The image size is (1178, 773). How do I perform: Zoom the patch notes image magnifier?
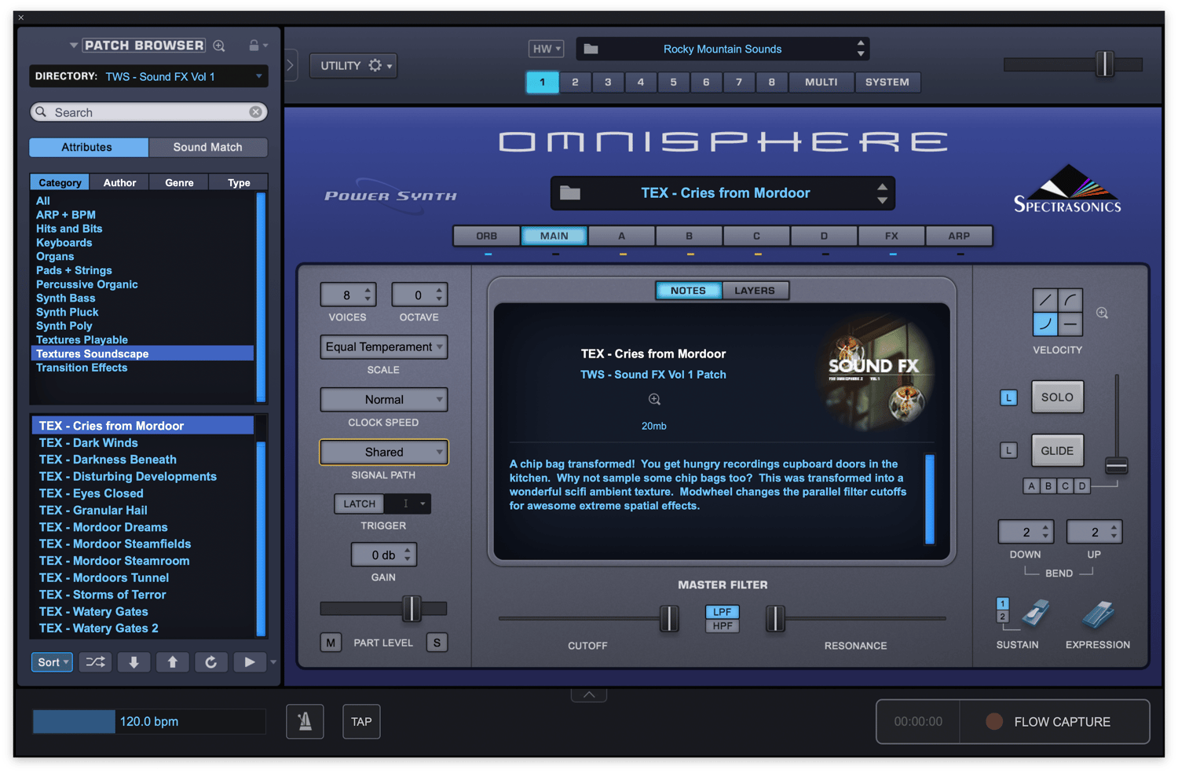tap(654, 400)
